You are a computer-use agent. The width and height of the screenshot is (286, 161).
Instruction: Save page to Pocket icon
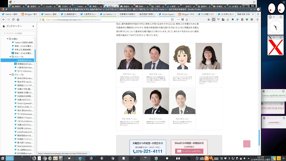click(x=183, y=20)
